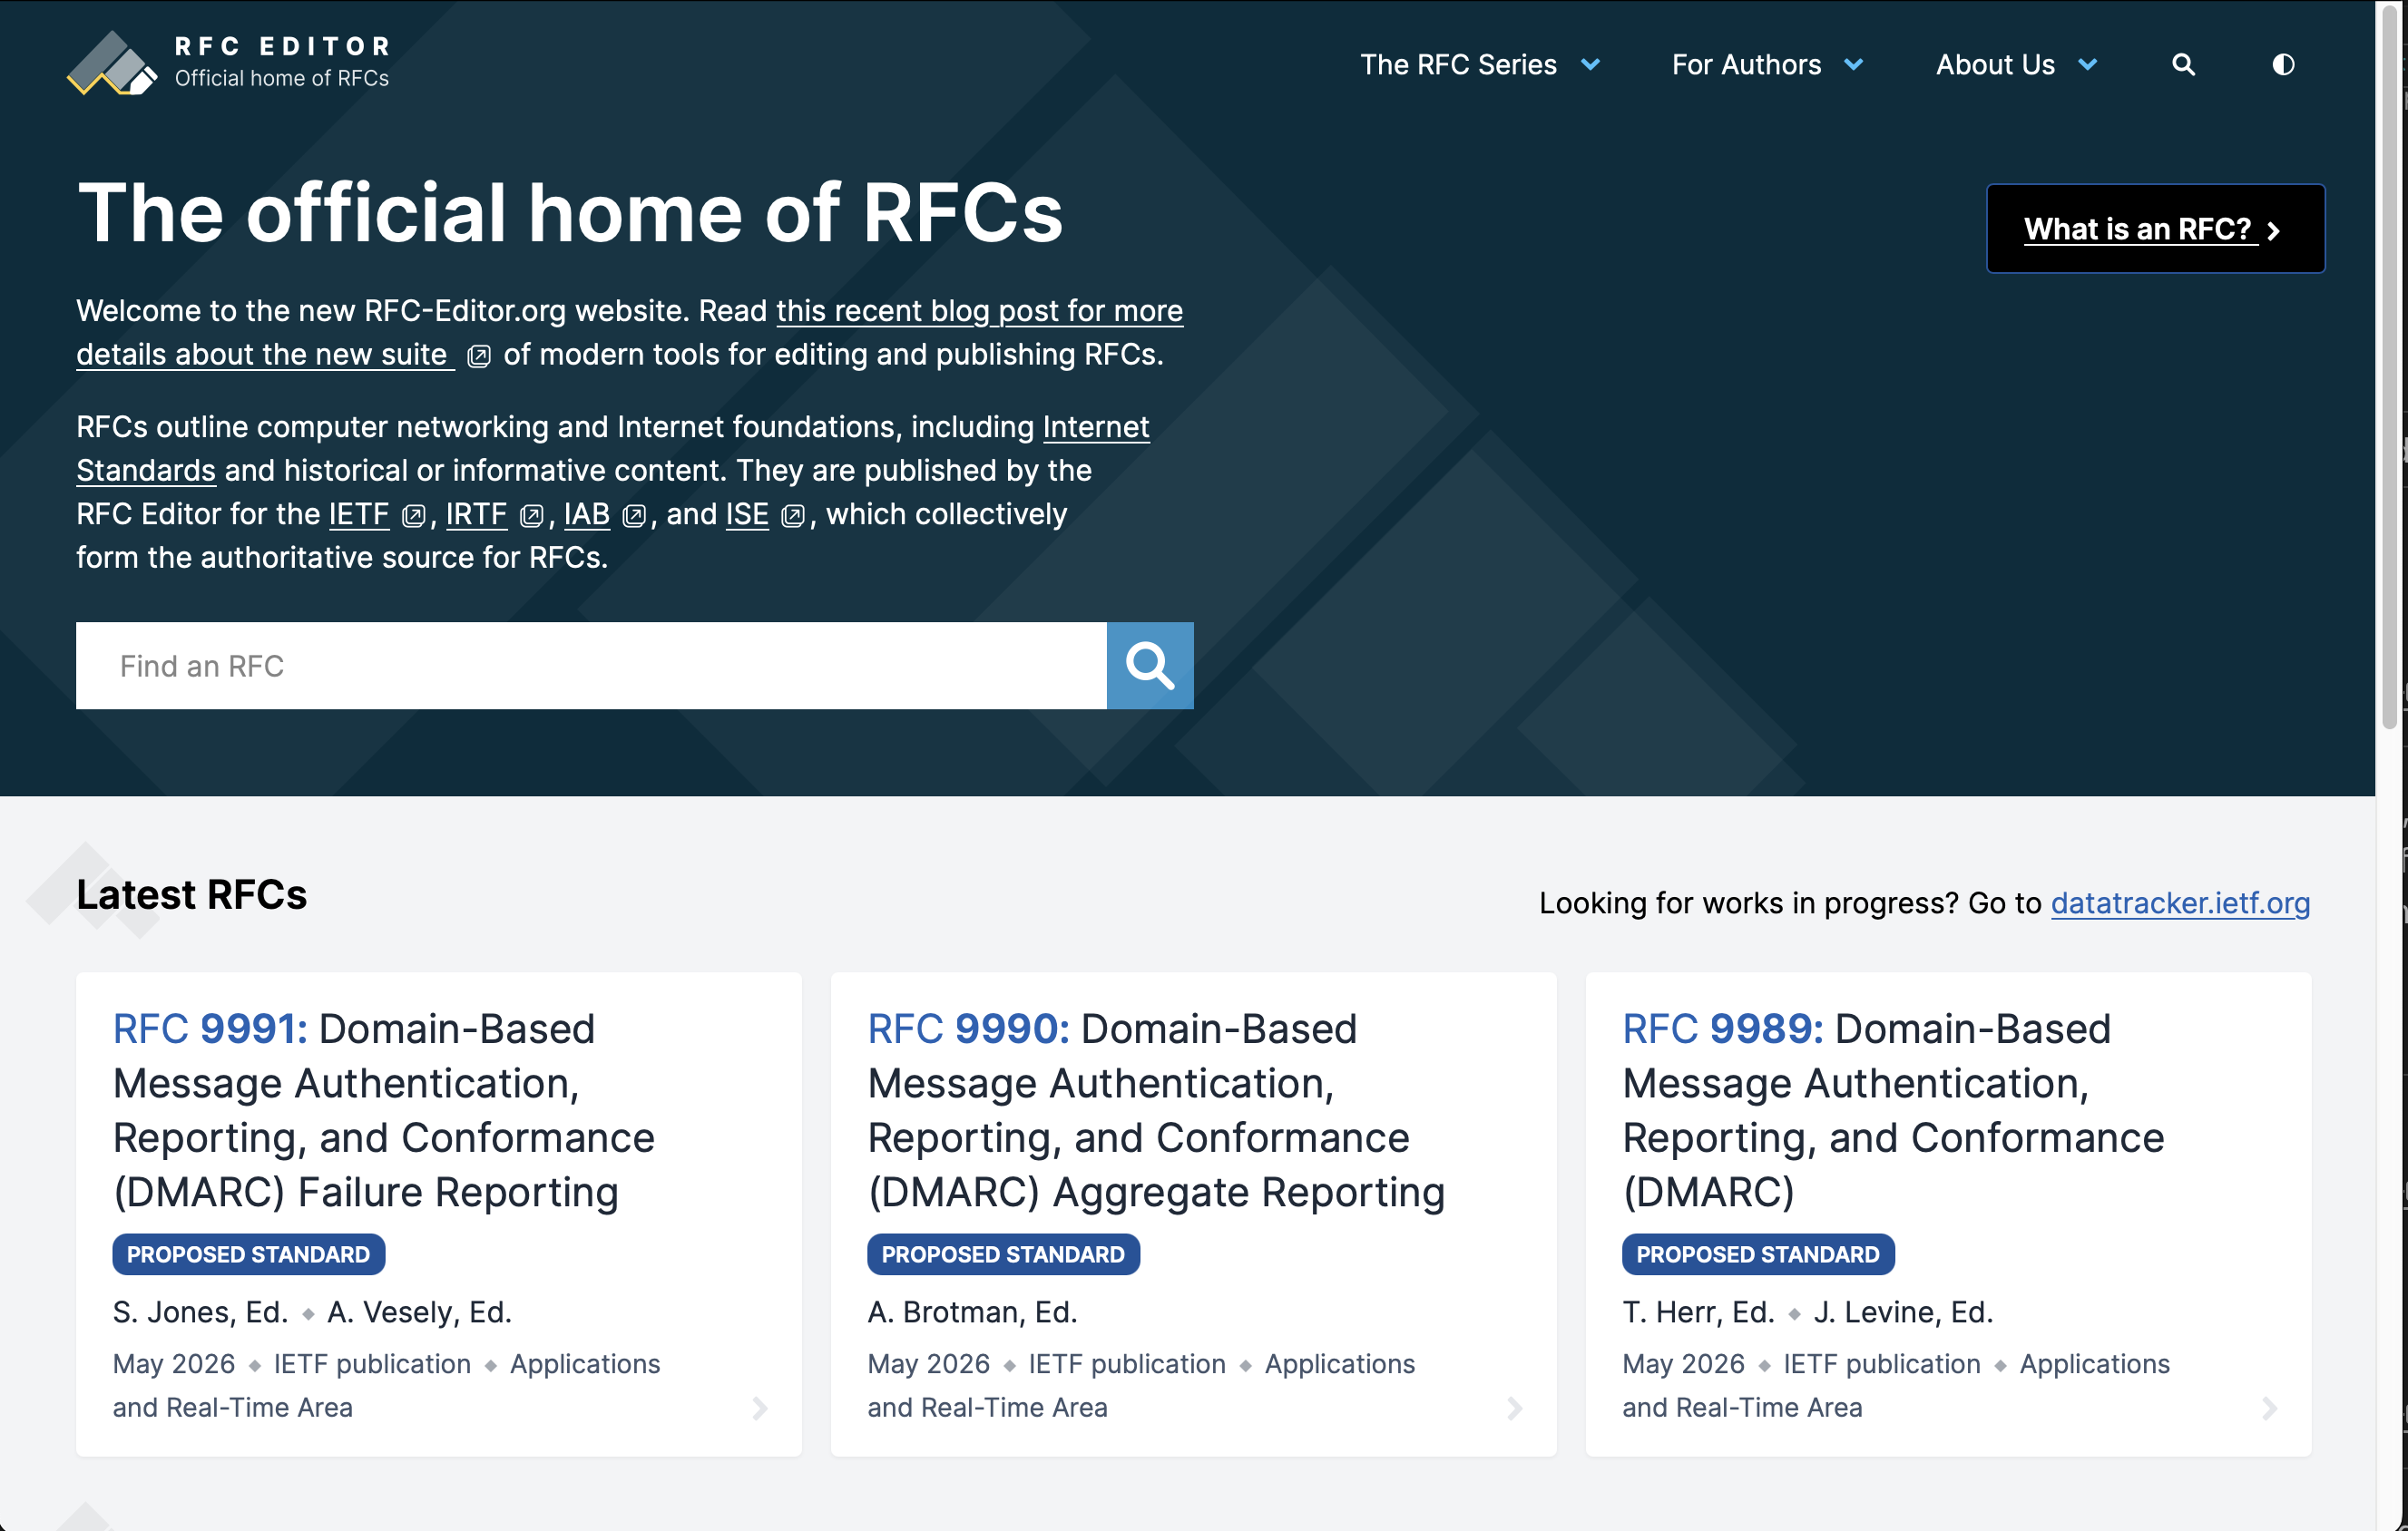
Task: Open RFC 9991 DMARC Failure Reporting title
Action: (383, 1110)
